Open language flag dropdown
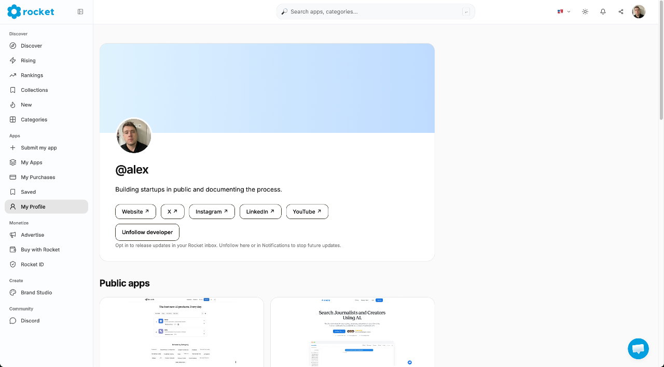Viewport: 664px width, 367px height. [x=564, y=11]
